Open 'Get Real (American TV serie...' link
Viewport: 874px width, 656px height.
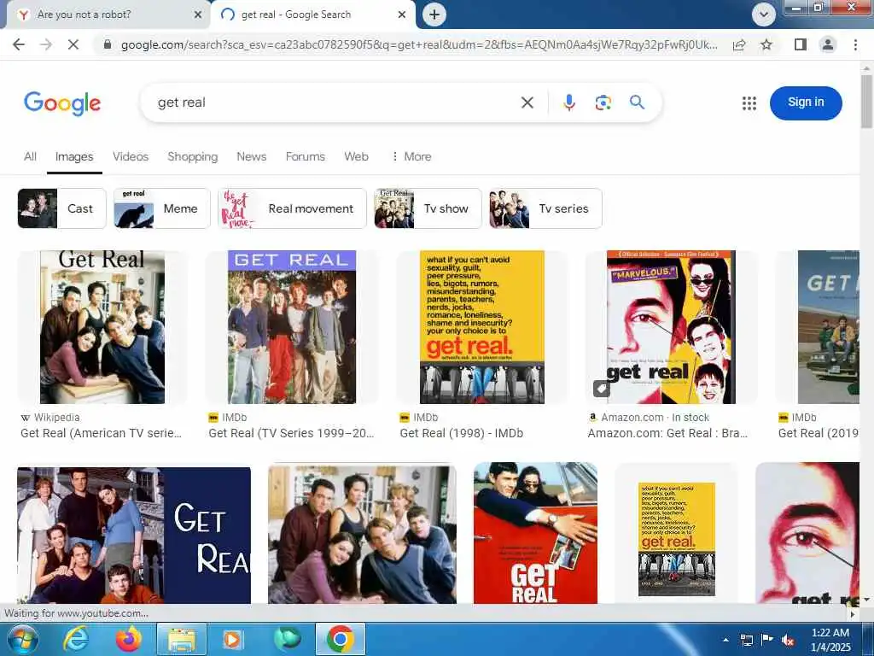(x=101, y=433)
